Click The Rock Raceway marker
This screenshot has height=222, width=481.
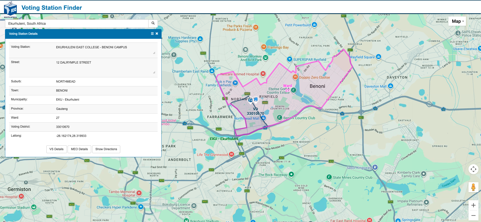coord(291,174)
